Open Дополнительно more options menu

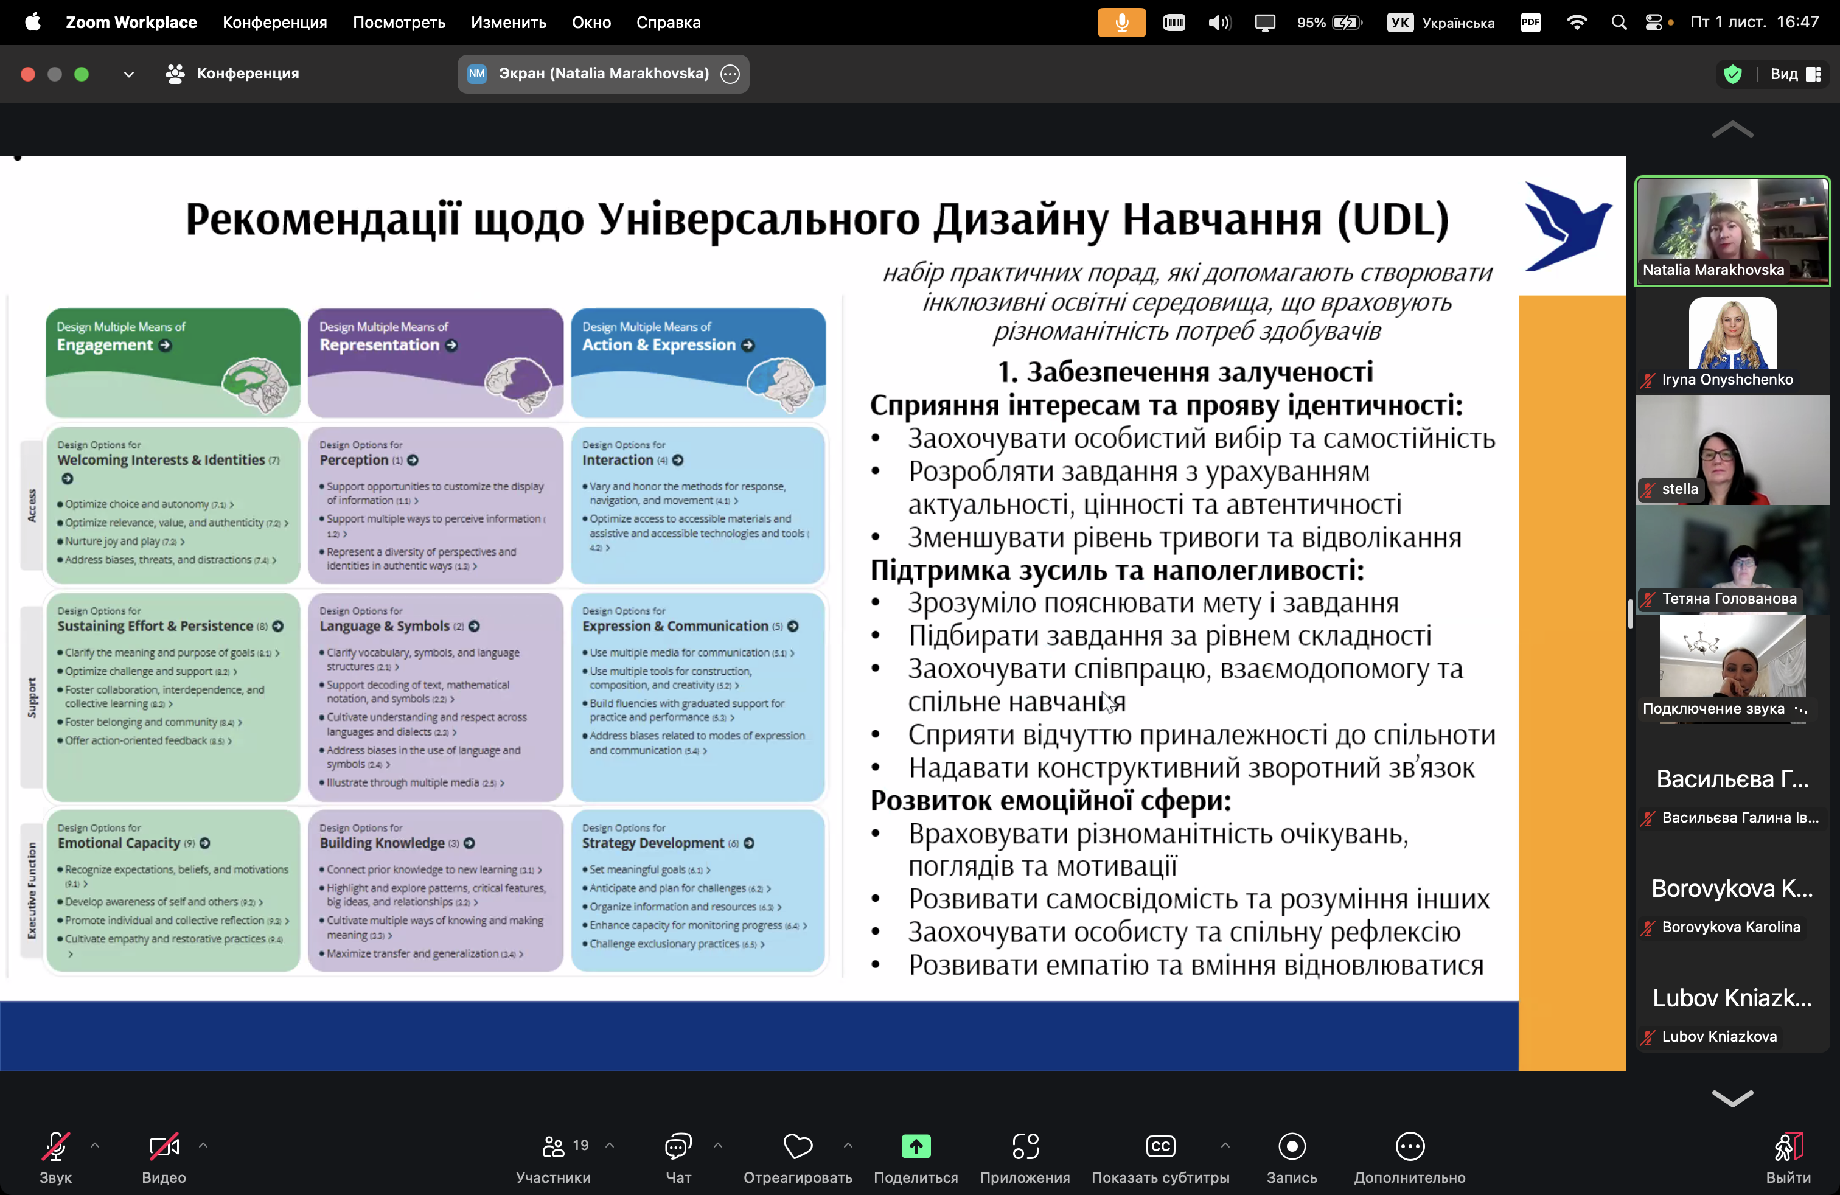1409,1156
